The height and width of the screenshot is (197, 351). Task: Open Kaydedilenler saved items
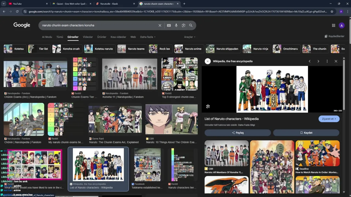[x=334, y=36]
